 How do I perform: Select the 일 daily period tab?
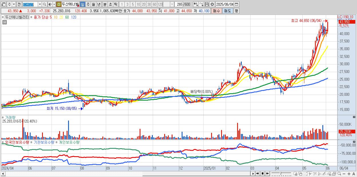coord(82,4)
